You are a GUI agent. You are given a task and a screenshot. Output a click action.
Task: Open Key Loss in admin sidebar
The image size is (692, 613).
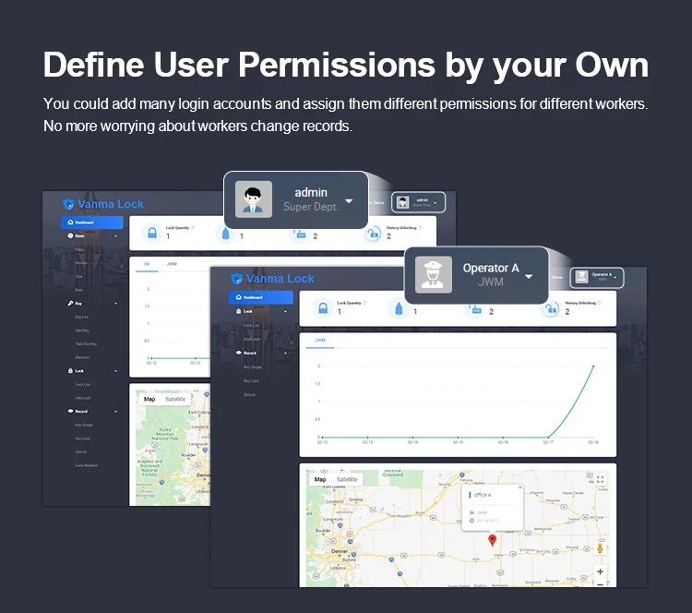pos(82,439)
